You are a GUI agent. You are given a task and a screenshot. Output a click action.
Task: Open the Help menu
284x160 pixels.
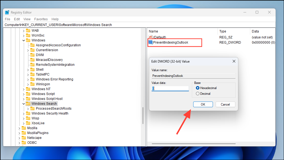(x=55, y=19)
